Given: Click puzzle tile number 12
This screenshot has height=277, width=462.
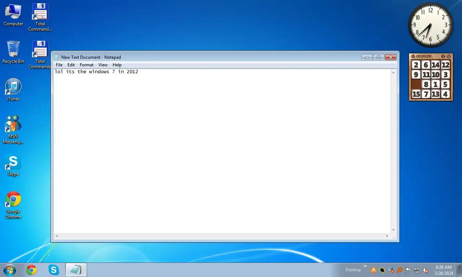Looking at the screenshot, I should coord(445,65).
